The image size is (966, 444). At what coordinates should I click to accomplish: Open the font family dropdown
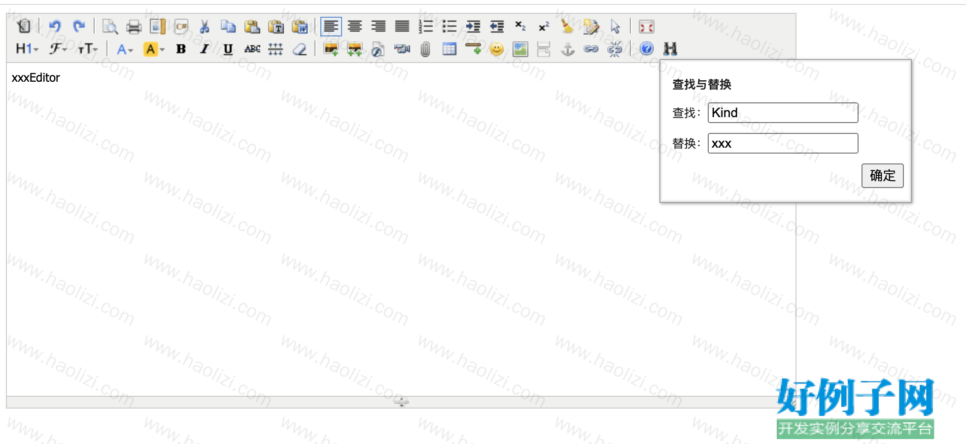pos(58,49)
